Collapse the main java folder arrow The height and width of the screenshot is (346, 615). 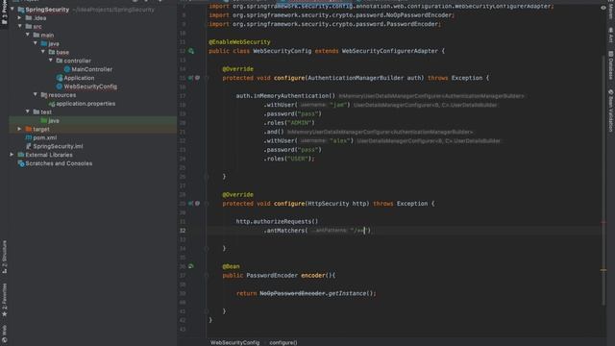pyautogui.click(x=36, y=43)
